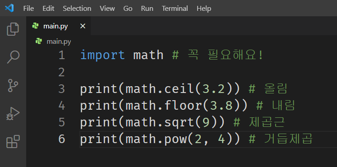Image resolution: width=337 pixels, height=167 pixels.
Task: Open the Edit menu
Action: pyautogui.click(x=48, y=9)
